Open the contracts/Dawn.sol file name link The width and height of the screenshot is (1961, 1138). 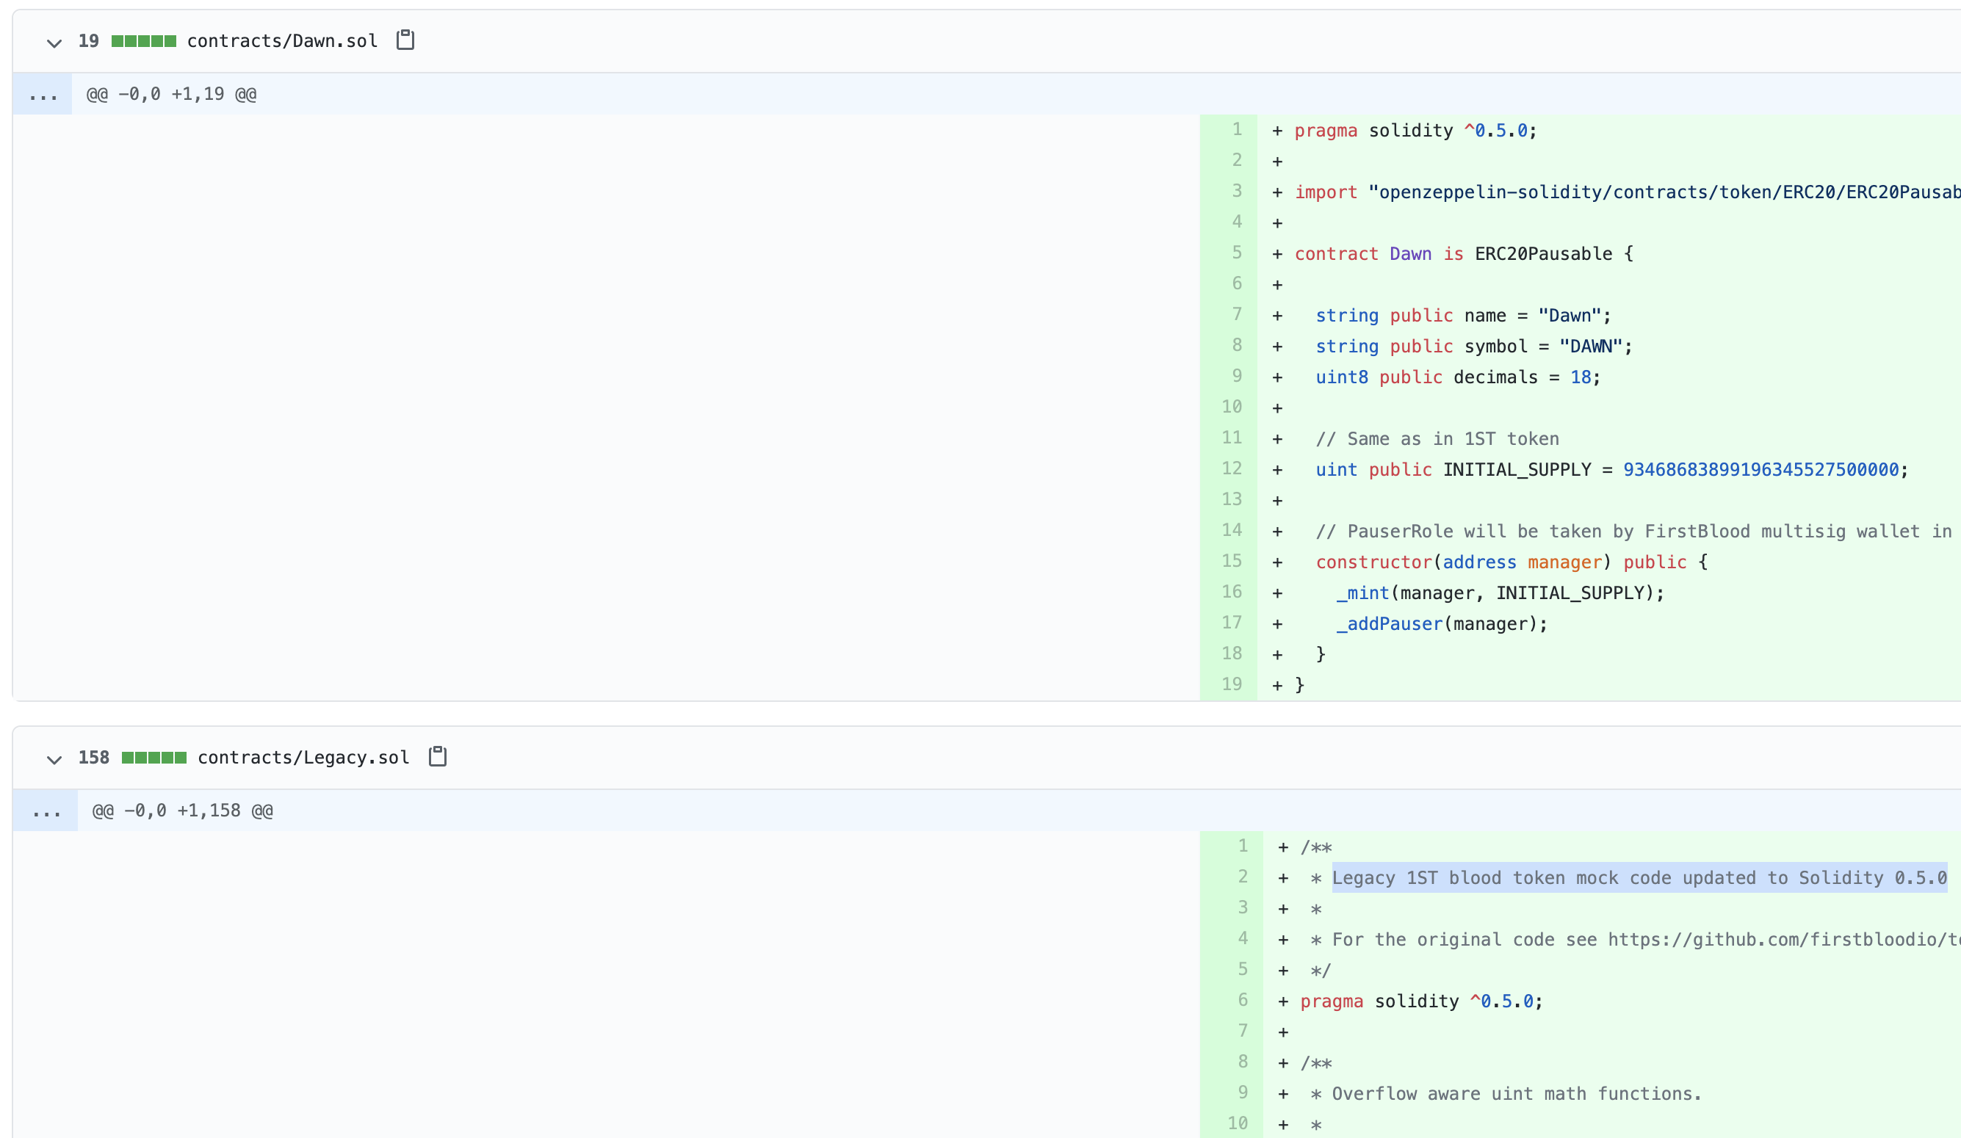point(282,41)
